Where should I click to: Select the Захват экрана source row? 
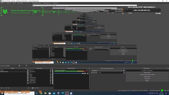(40, 82)
